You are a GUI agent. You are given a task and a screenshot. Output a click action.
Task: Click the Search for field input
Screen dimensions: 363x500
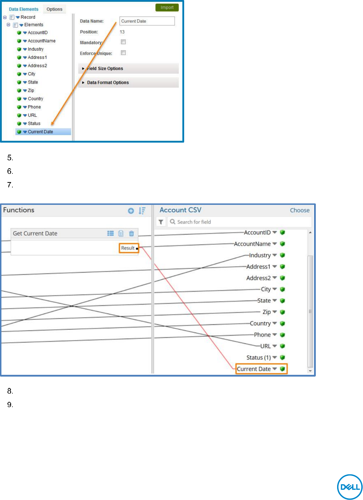[x=239, y=222]
